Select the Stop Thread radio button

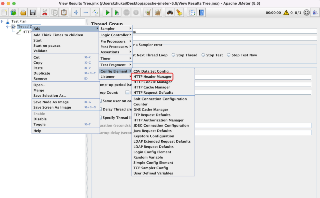click(x=173, y=55)
